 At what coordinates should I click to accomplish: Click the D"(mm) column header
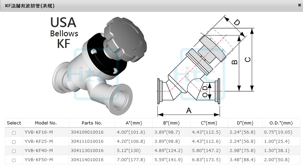[245, 123]
